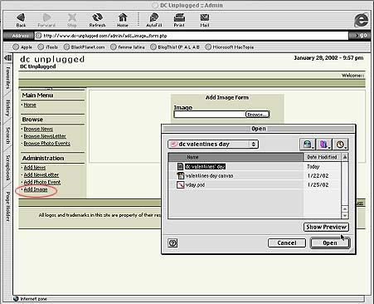Follow the Add Image link
This screenshot has height=304, width=374.
click(36, 189)
